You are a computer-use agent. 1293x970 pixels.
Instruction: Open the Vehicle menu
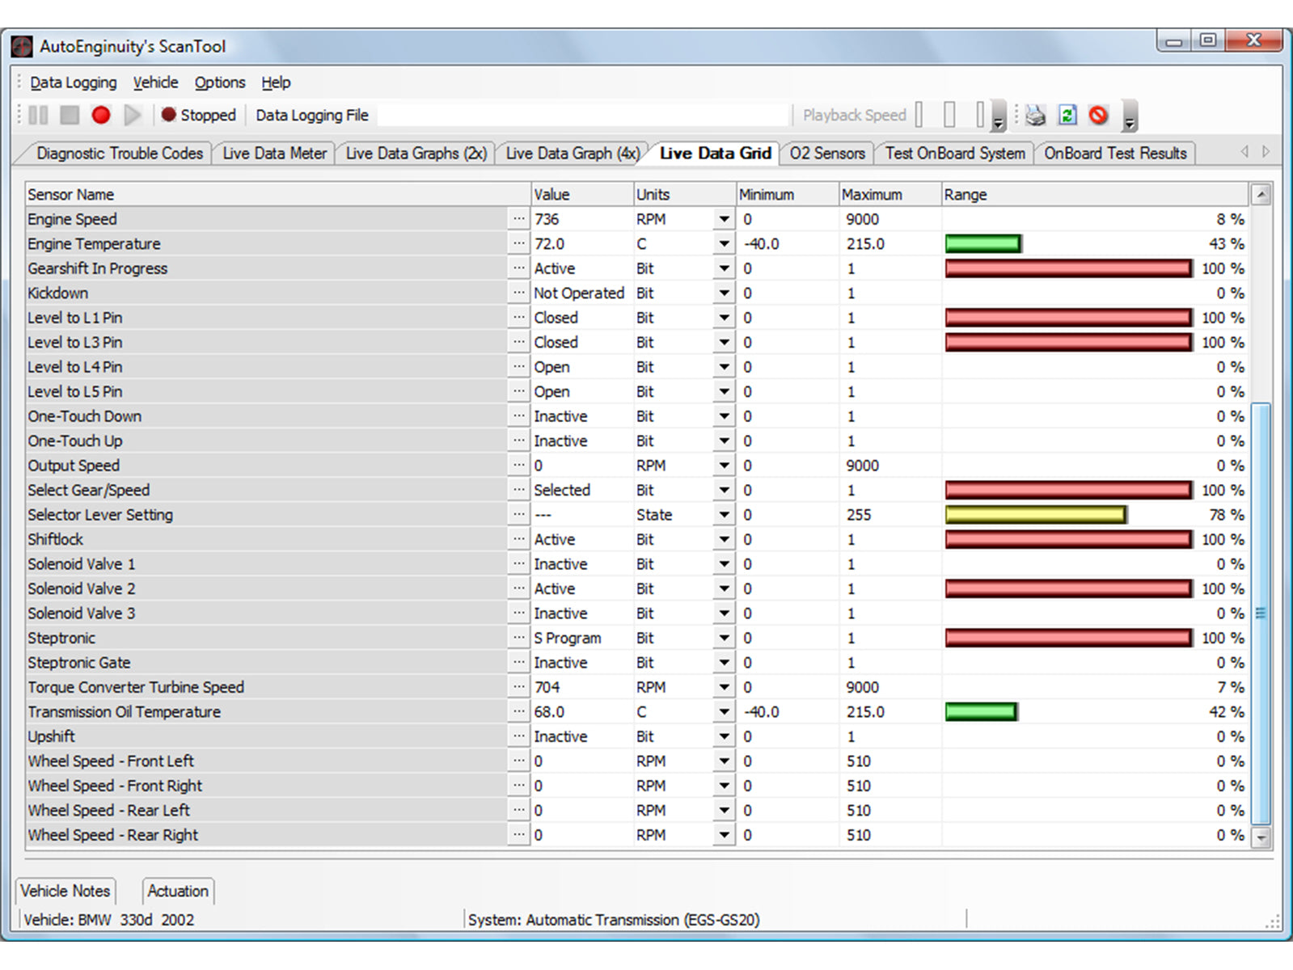155,82
